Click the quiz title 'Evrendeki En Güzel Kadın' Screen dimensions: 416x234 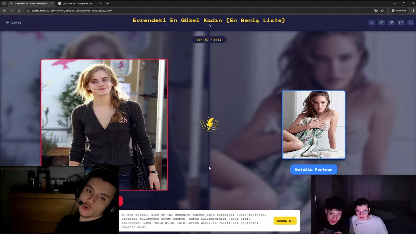[x=209, y=20]
